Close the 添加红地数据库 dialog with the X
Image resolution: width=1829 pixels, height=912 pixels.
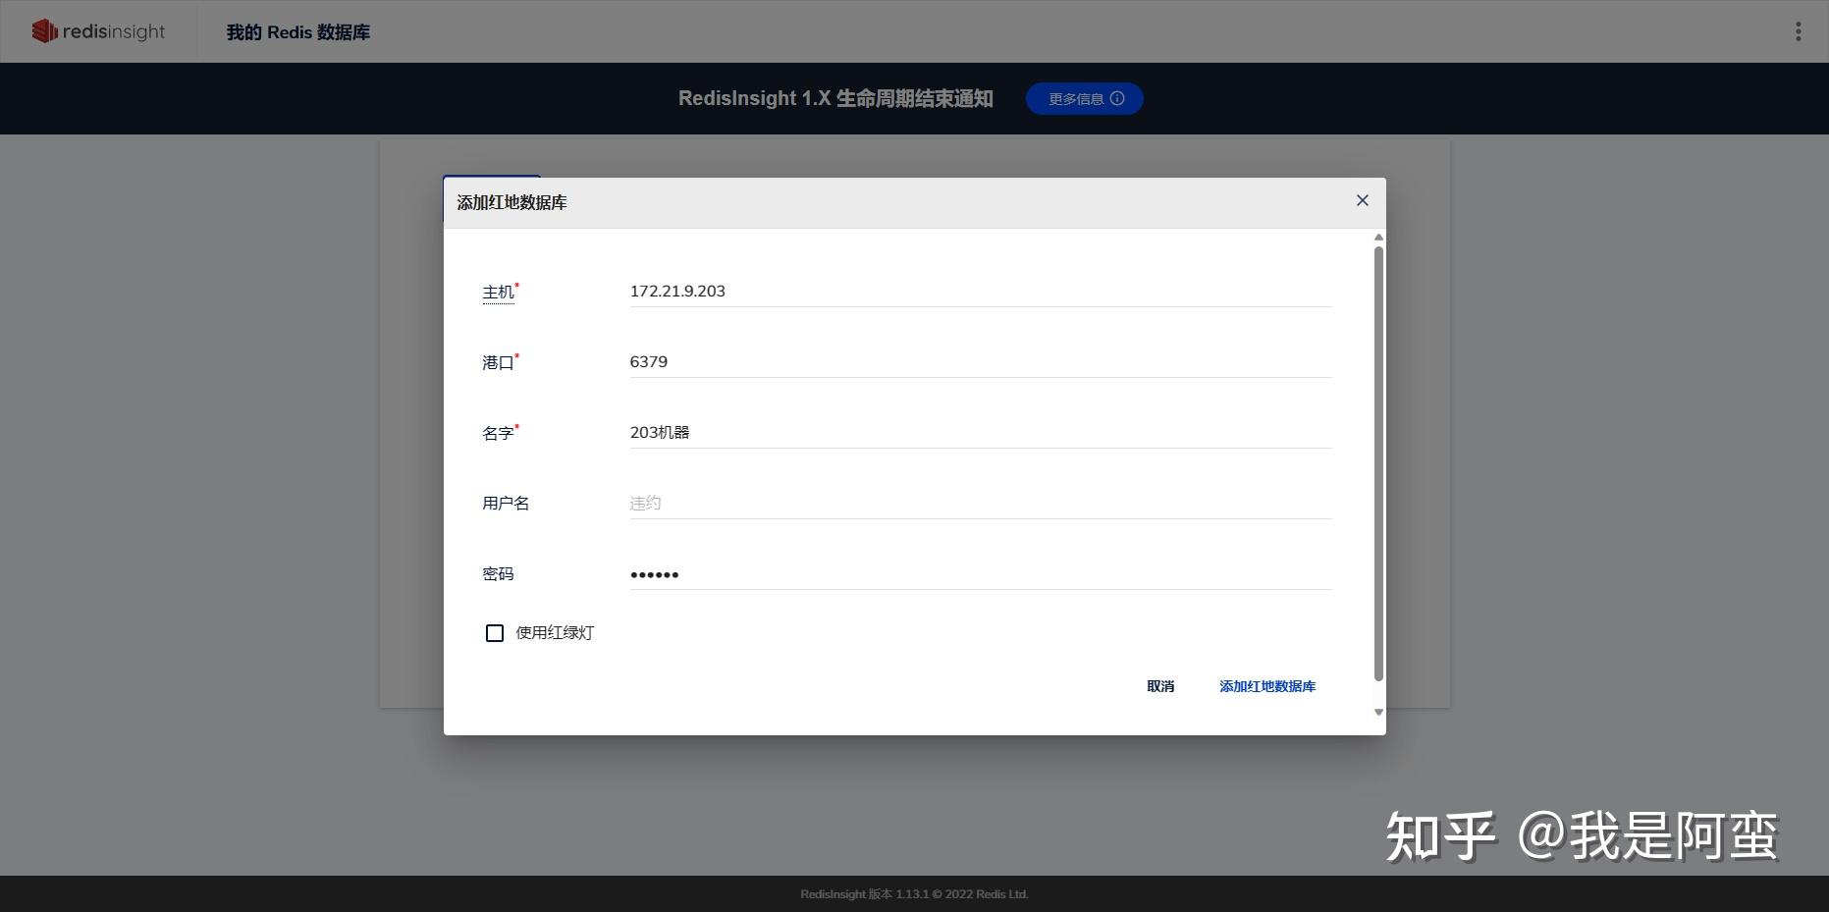pyautogui.click(x=1362, y=200)
